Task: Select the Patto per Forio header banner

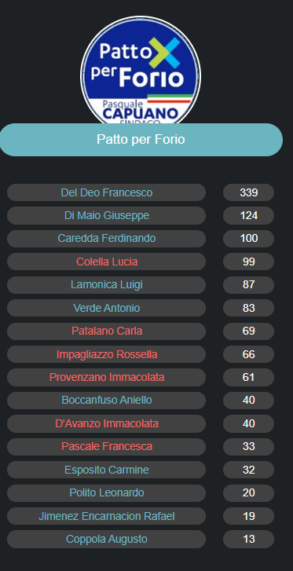Action: tap(141, 140)
